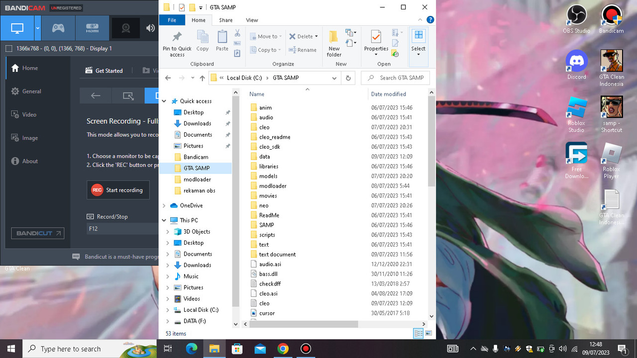Click the Explorer Help question mark icon
Viewport: 637px width, 358px height.
[x=430, y=20]
